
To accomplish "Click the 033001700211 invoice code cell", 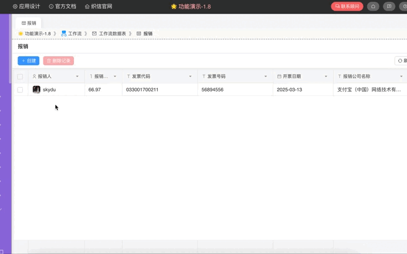I will pos(160,90).
